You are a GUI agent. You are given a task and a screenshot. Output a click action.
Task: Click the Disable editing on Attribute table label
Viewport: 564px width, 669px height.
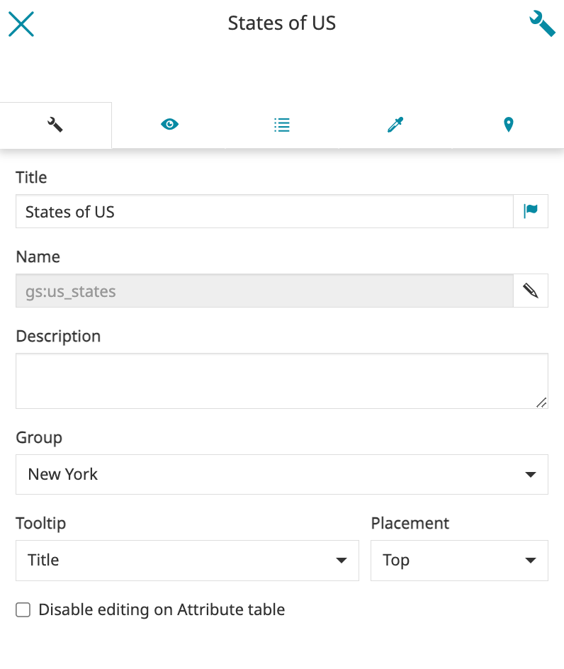(x=162, y=609)
